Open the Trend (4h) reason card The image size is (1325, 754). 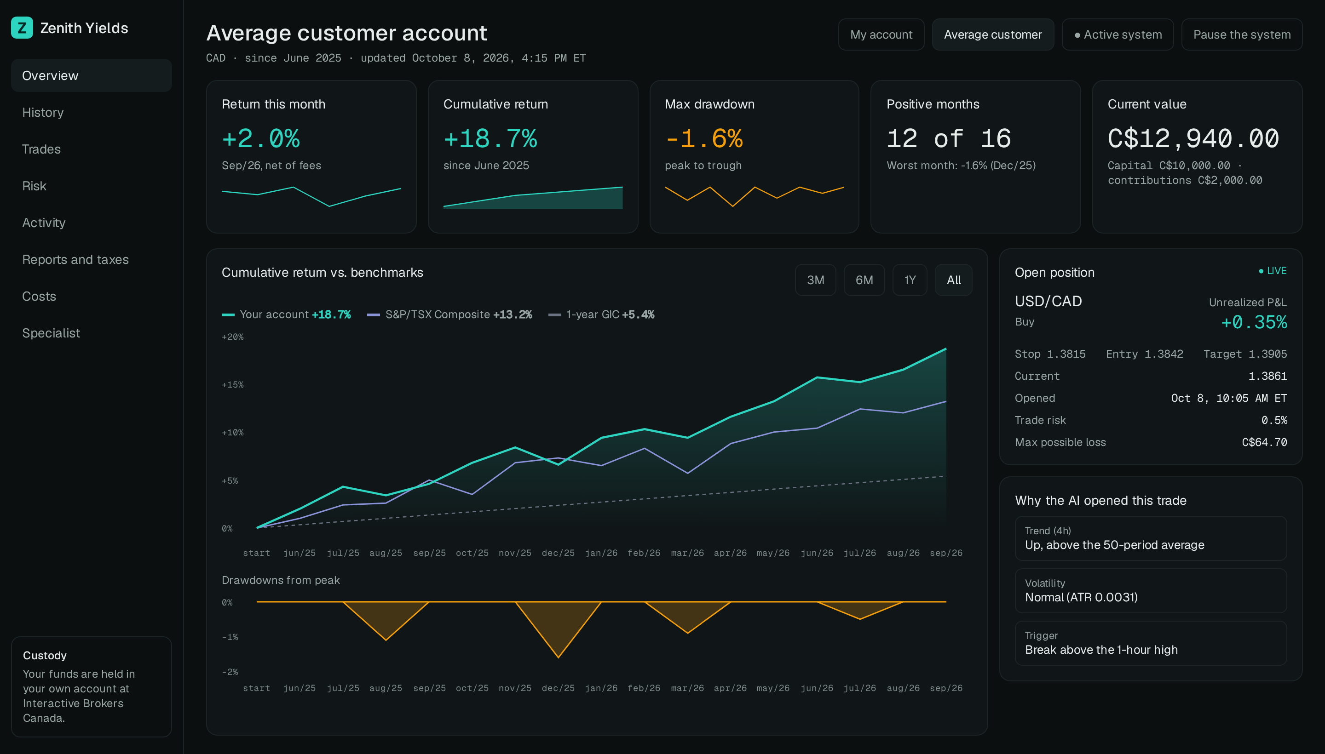coord(1151,538)
